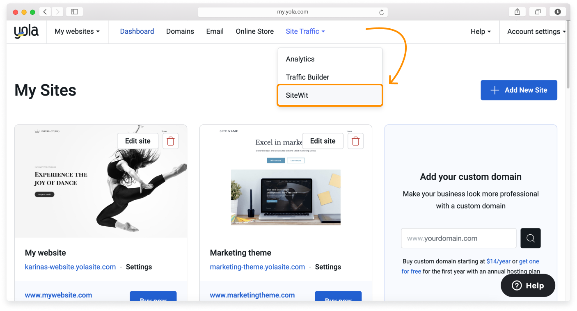
Task: Choose Analytics from the open menu
Action: coord(300,59)
